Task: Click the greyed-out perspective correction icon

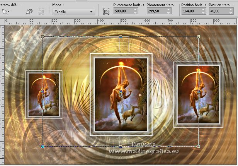Action: pyautogui.click(x=41, y=12)
